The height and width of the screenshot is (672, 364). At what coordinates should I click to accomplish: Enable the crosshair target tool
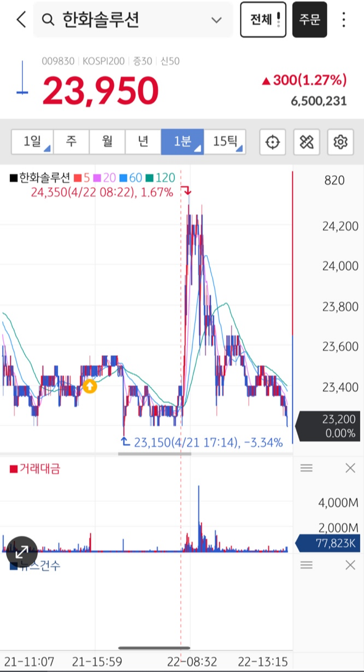(272, 142)
